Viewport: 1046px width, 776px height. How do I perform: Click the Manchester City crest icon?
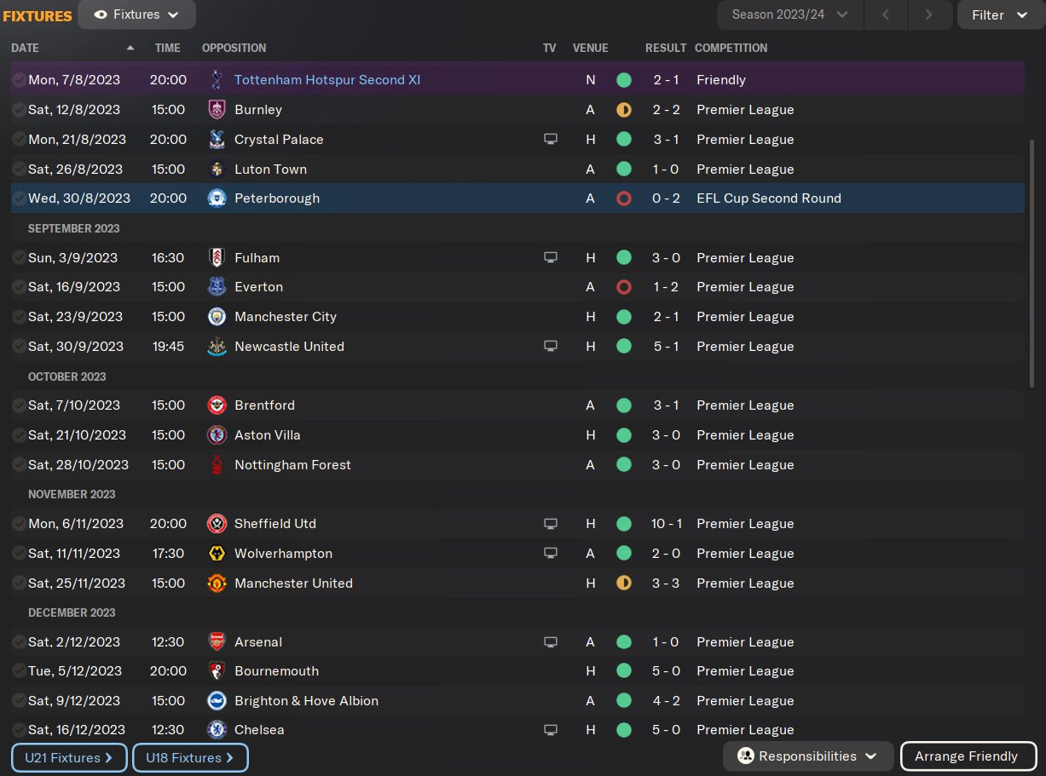pyautogui.click(x=217, y=317)
